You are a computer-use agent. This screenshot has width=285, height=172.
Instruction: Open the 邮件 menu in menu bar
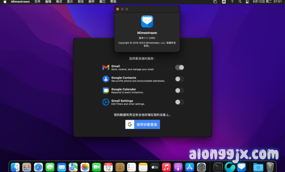pos(92,2)
